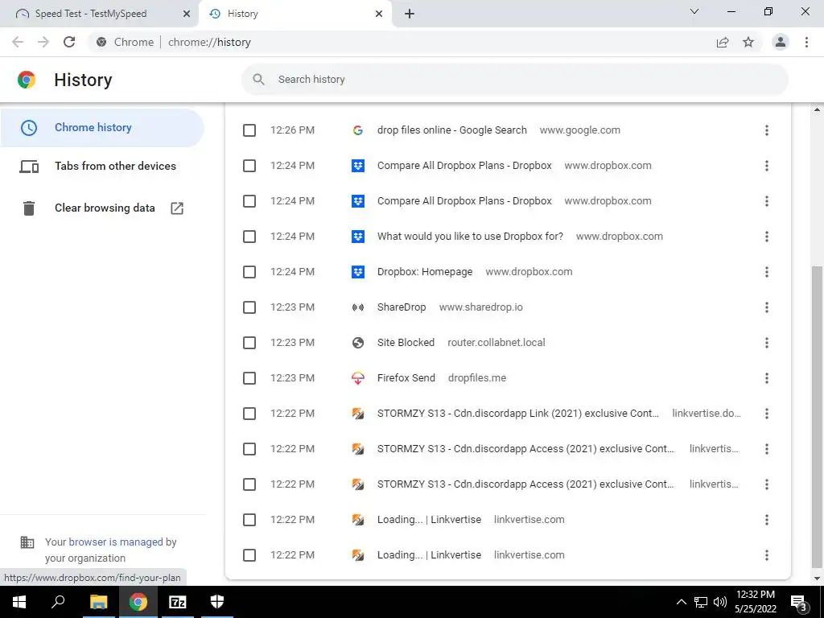Open the Dropbox: Homepage history link
Screen dimensions: 824x618
[425, 272]
